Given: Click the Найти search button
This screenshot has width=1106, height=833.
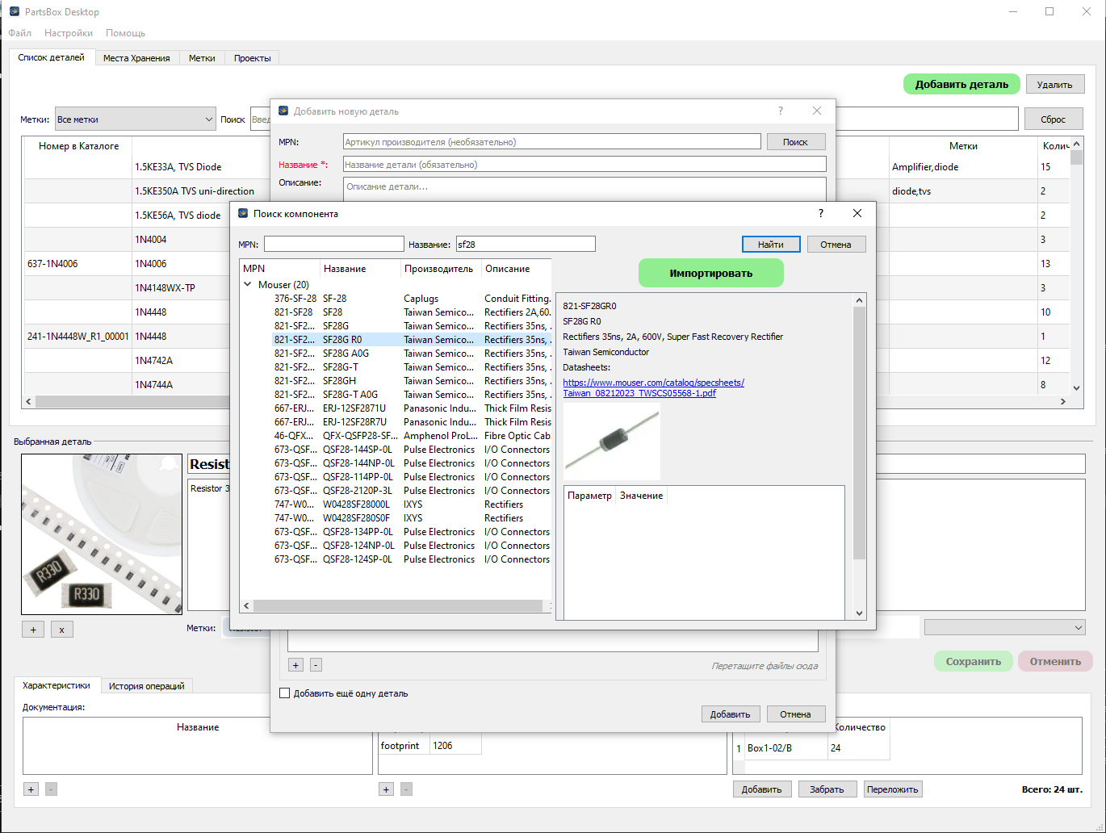Looking at the screenshot, I should click(x=770, y=244).
